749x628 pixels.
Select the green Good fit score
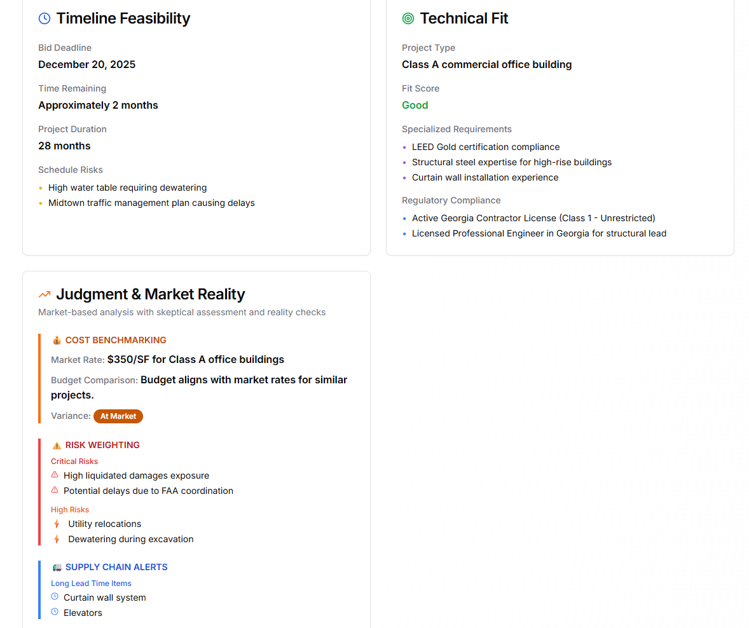click(x=415, y=105)
